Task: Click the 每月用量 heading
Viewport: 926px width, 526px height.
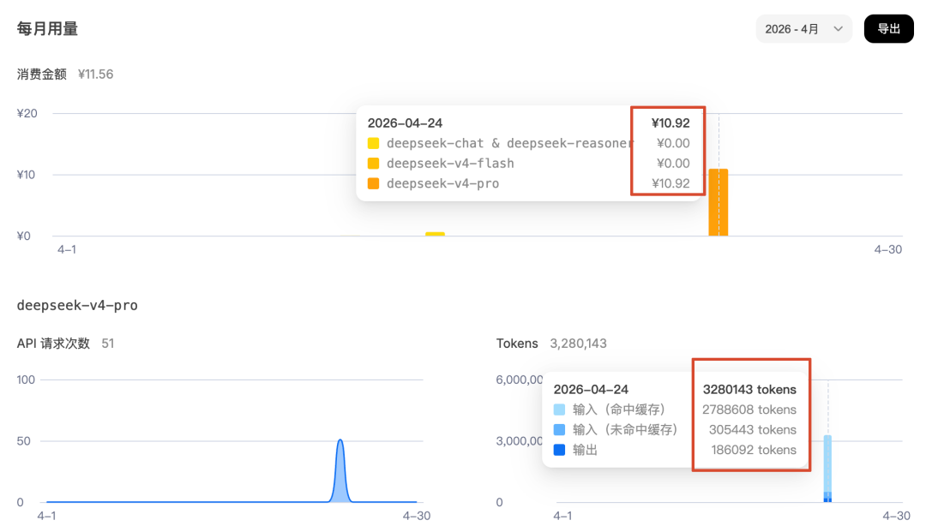Action: [47, 29]
